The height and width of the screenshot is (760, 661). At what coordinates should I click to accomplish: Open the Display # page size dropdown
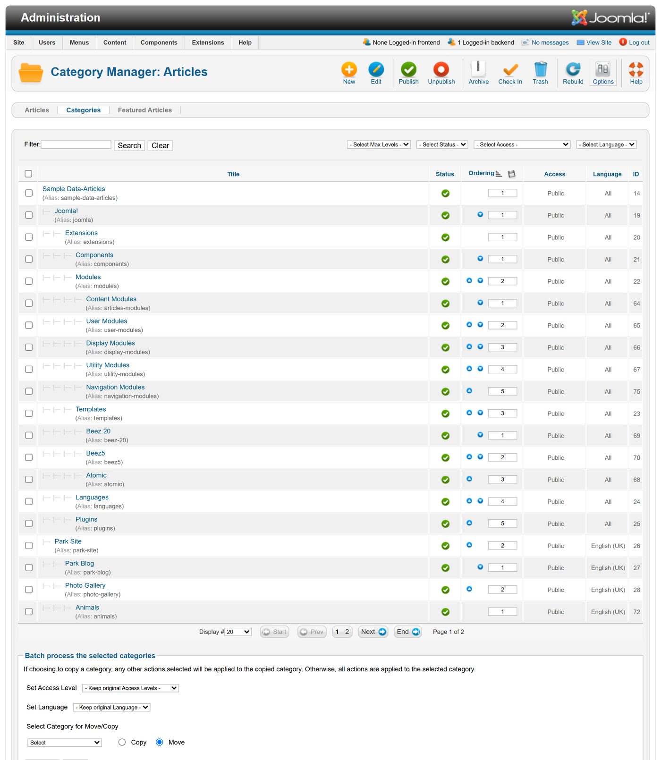tap(238, 632)
